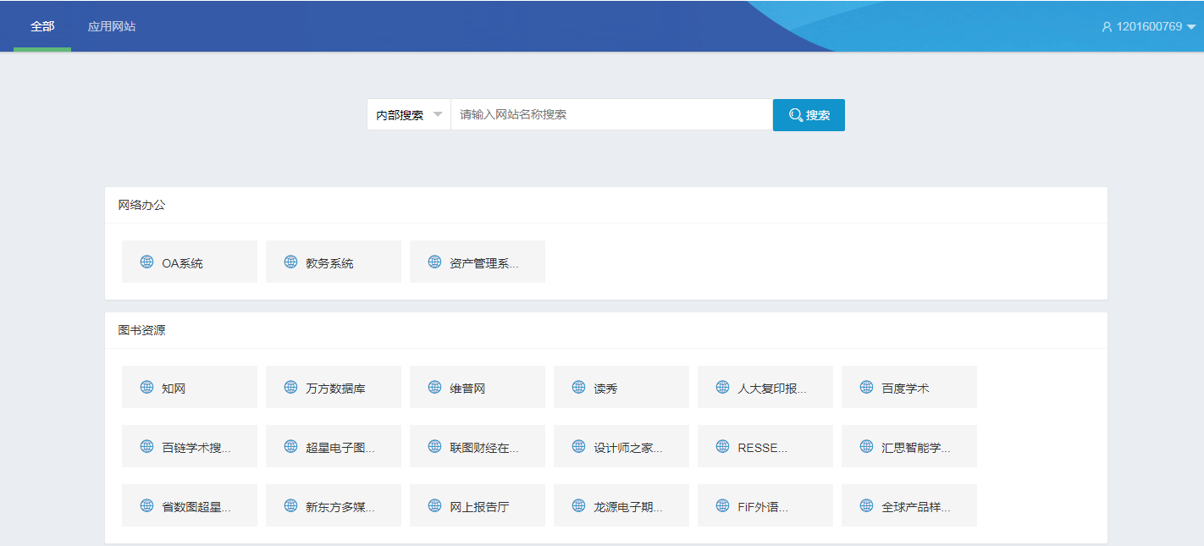Click the globe icon beside 百度学术
Viewport: 1204px width, 546px height.
(866, 387)
